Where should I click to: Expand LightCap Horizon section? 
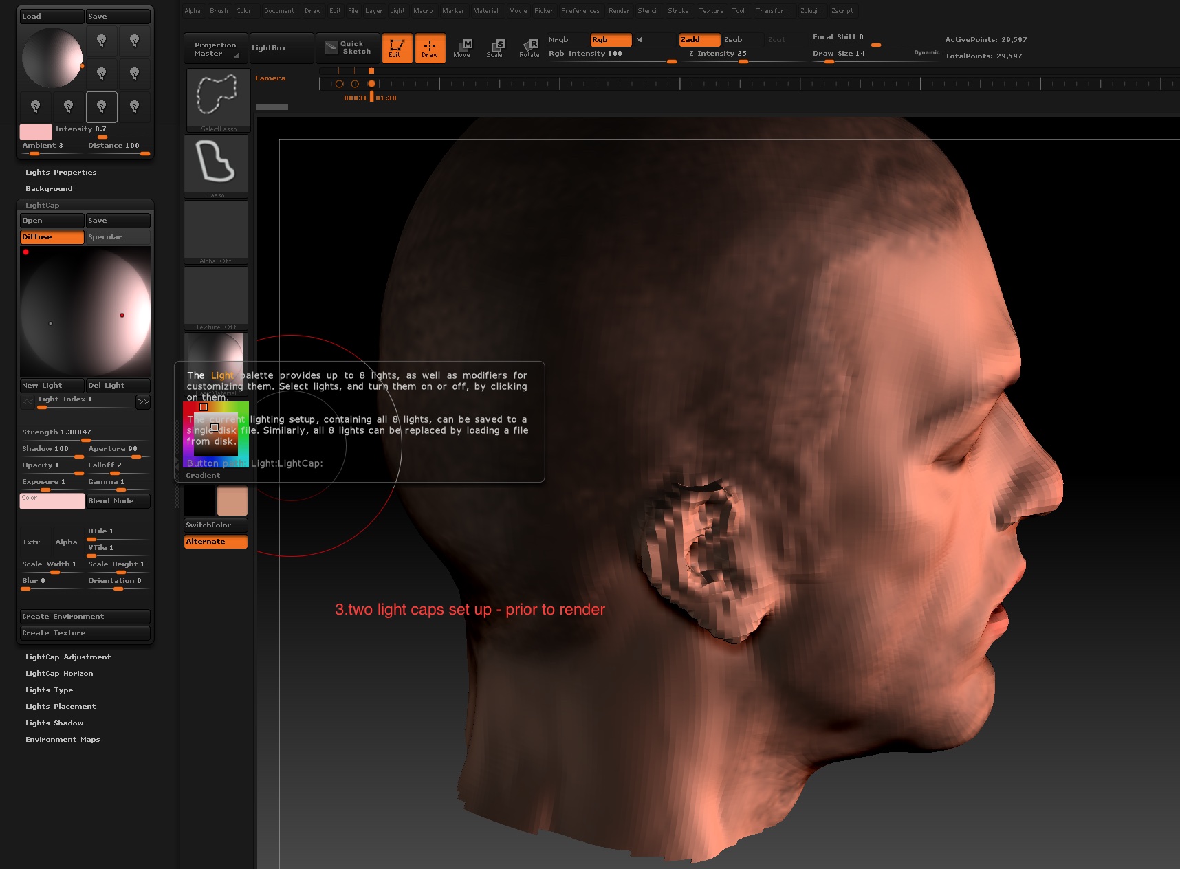59,674
